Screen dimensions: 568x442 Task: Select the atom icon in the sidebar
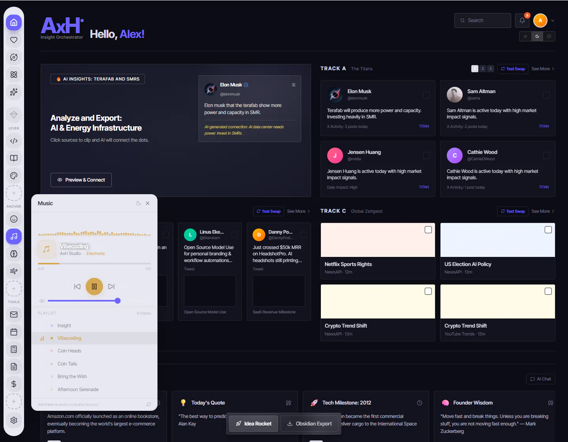pos(14,75)
